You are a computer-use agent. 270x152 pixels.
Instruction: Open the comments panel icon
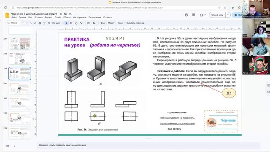click(x=194, y=15)
